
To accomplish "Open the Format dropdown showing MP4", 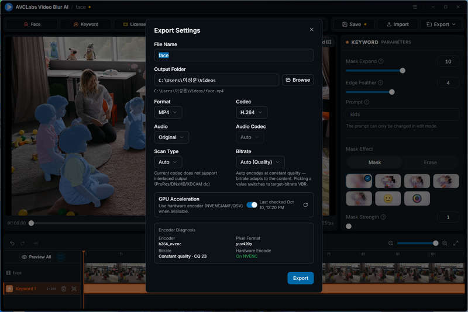I will pos(168,112).
